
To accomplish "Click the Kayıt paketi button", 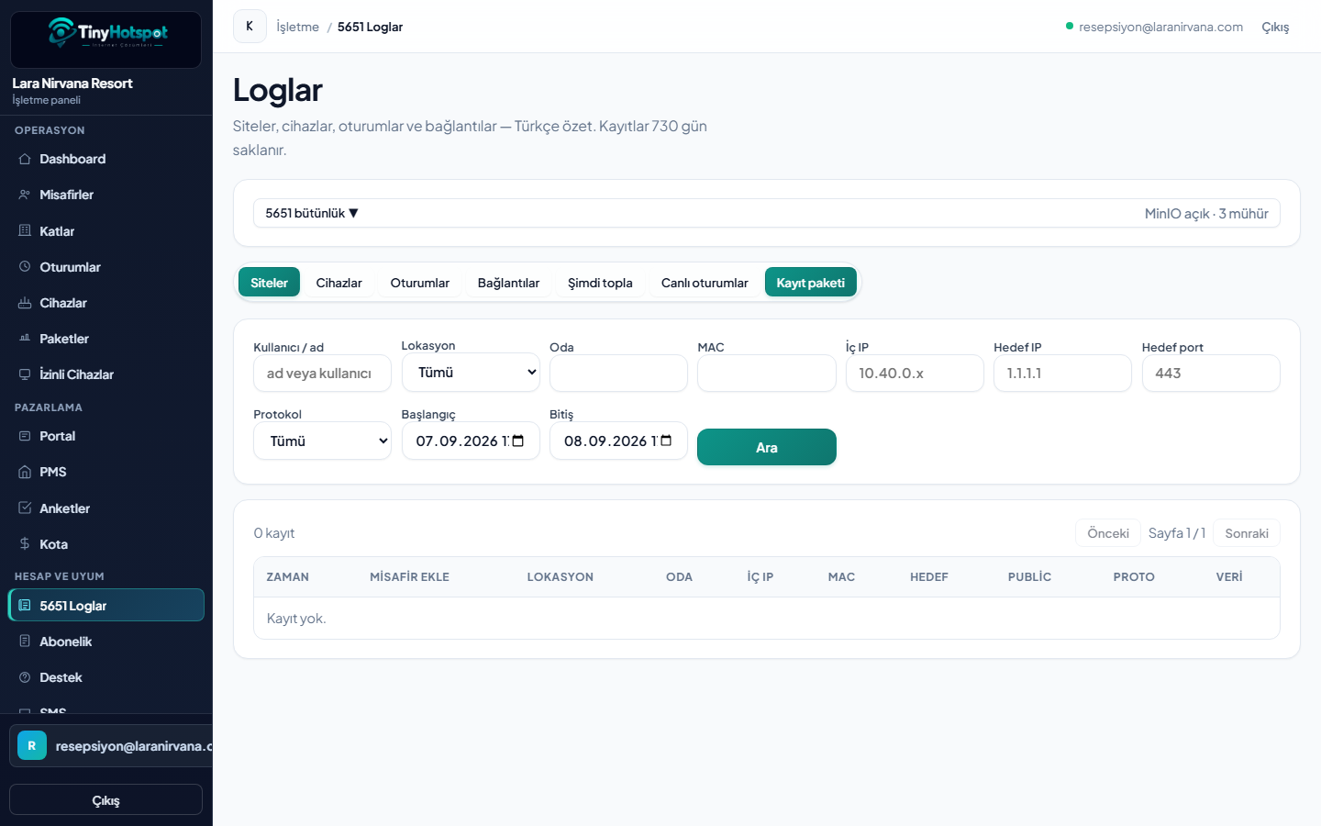I will [811, 283].
